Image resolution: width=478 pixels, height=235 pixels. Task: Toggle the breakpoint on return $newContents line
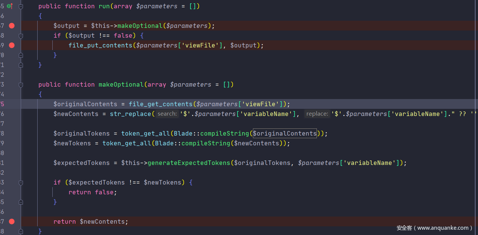[12, 221]
